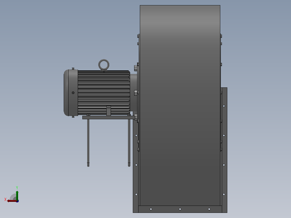Pick the right support rod under the motor plate

pos(129,143)
